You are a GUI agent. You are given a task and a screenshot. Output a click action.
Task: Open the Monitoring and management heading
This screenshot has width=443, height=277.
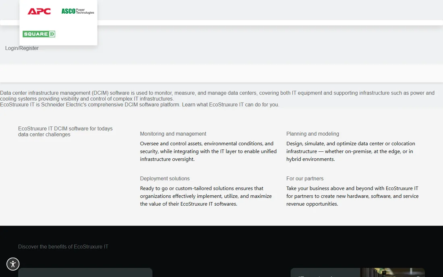pos(173,134)
